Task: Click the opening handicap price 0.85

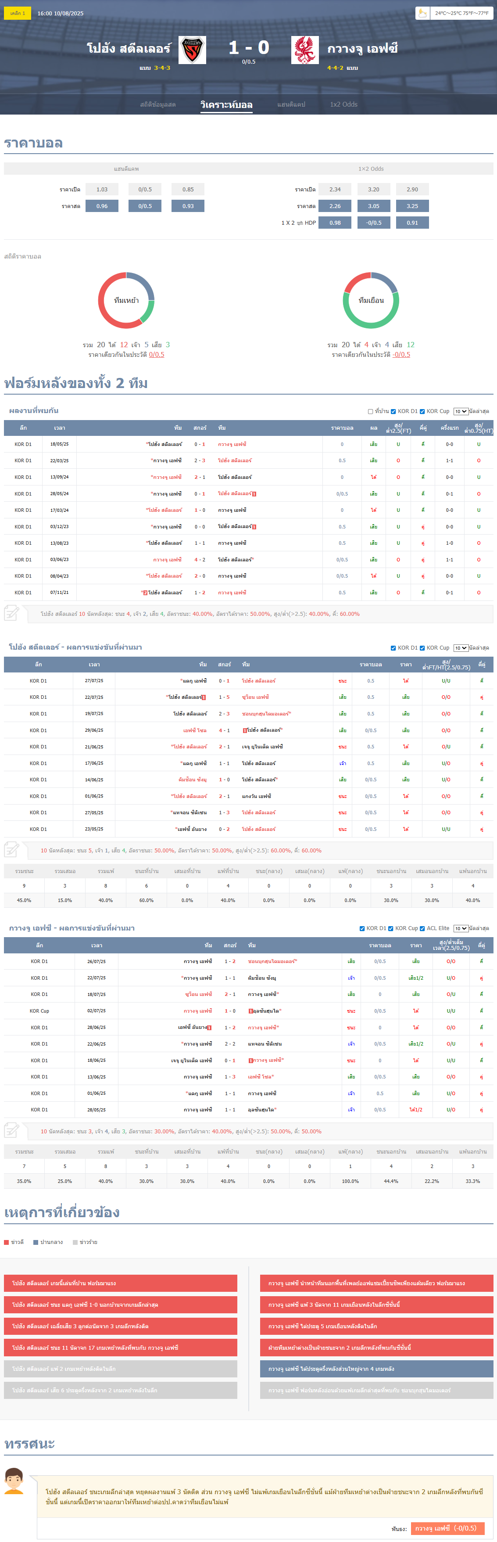Action: [188, 189]
